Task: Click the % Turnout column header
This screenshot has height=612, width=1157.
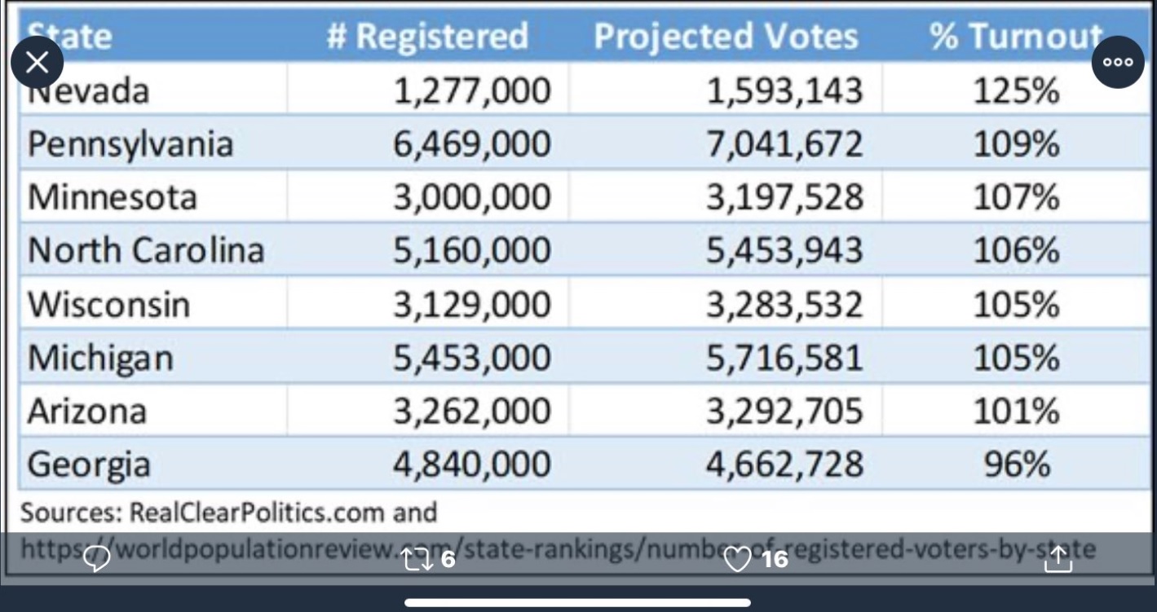Action: (x=1016, y=37)
